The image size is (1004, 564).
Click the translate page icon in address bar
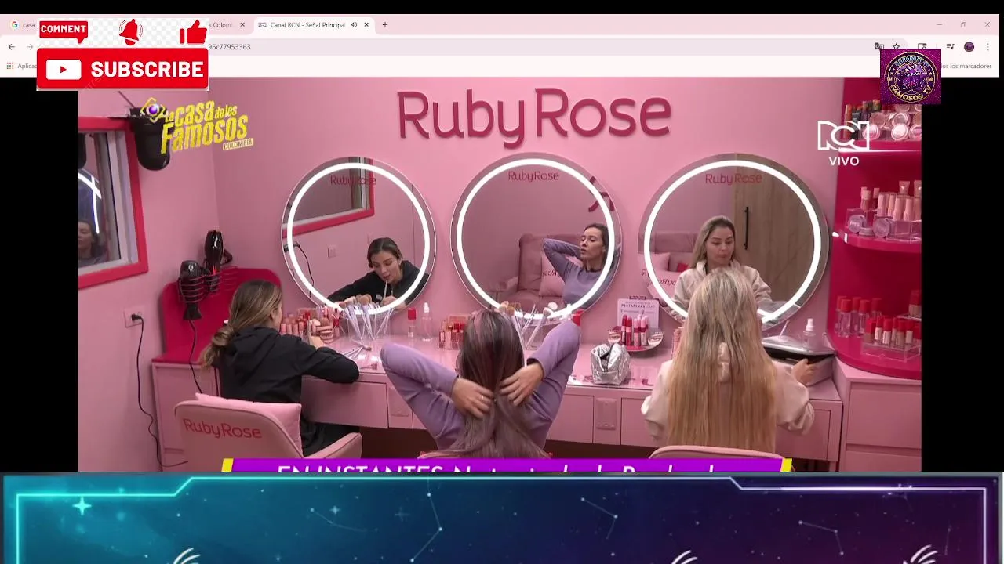[880, 47]
